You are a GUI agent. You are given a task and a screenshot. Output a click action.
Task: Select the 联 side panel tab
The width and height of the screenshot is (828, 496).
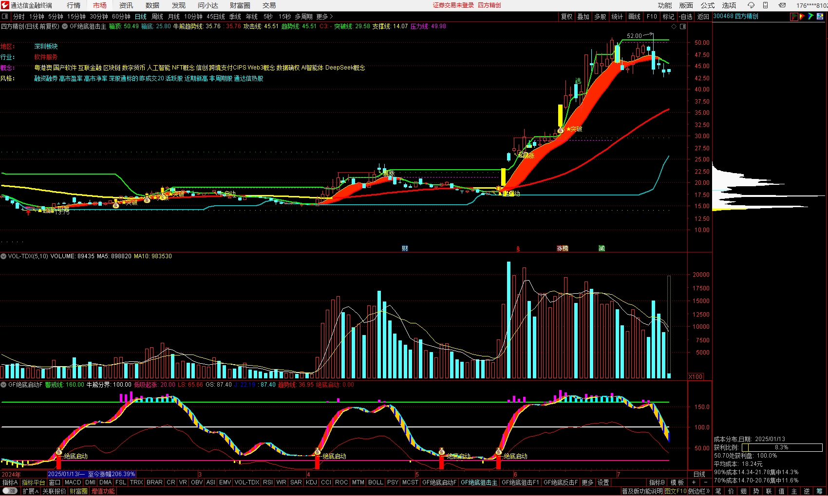click(769, 491)
